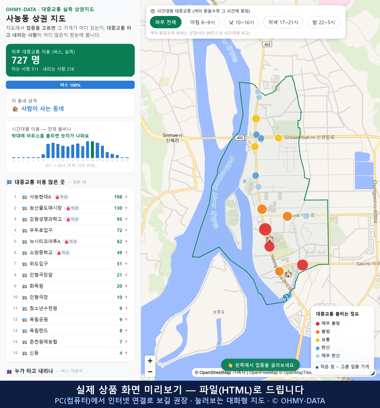This screenshot has width=380, height=408.
Task: Click the value 130 in the top list
Action: coord(118,208)
